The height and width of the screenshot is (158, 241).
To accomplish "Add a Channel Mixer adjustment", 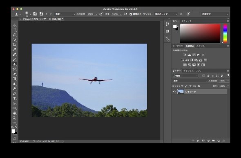I will [x=201, y=60].
